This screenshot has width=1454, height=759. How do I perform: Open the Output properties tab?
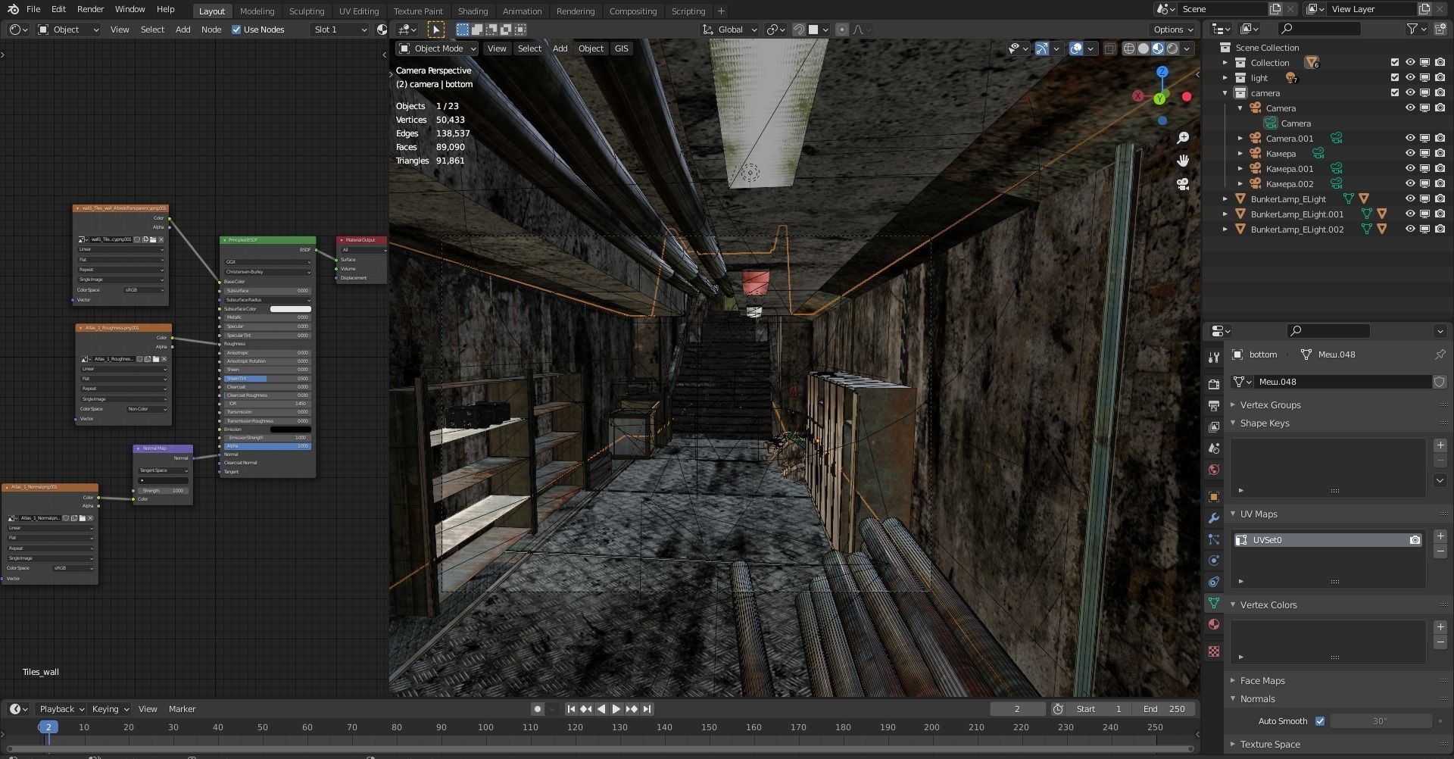pos(1214,405)
